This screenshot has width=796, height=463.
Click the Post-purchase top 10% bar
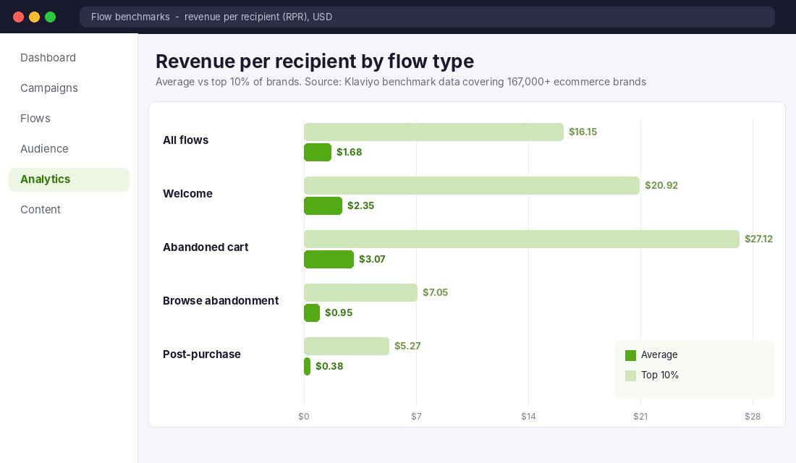[x=346, y=347]
